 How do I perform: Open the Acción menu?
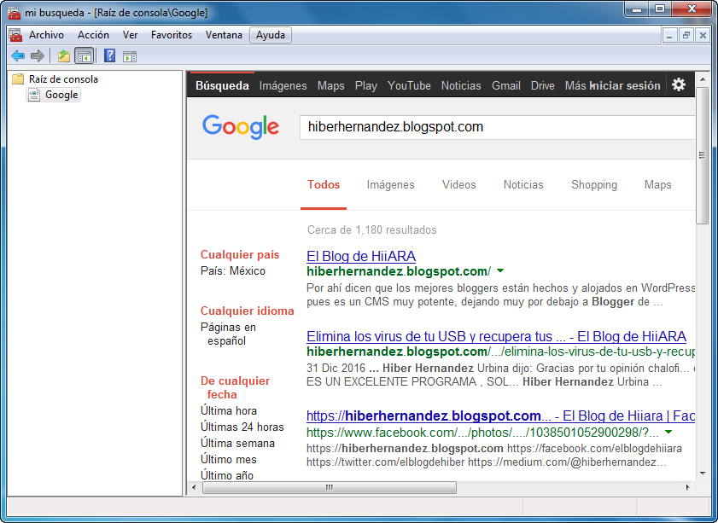93,35
